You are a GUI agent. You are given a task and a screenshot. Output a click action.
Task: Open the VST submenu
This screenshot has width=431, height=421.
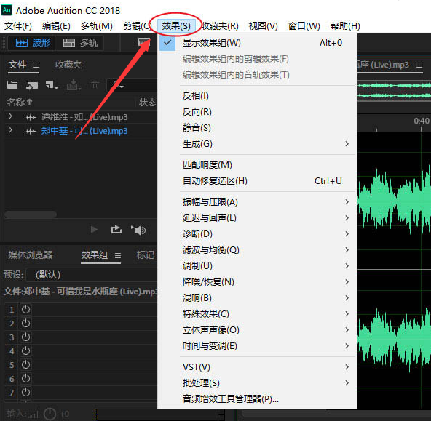tap(258, 367)
